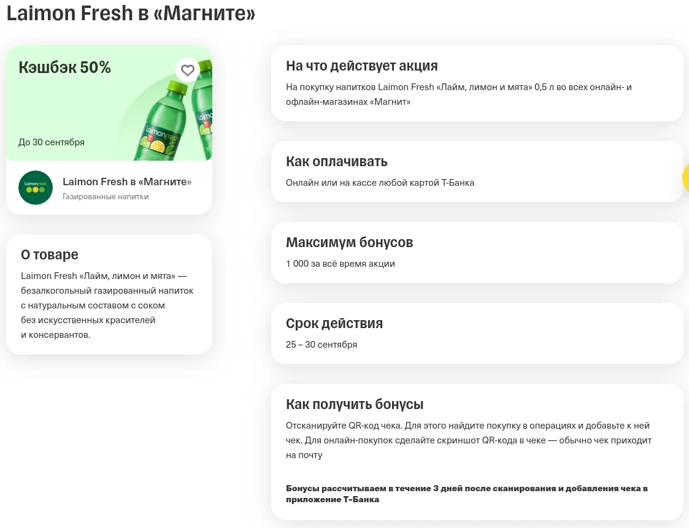The width and height of the screenshot is (689, 528).
Task: Click the Кэшбэк 50% heading
Action: (x=64, y=67)
